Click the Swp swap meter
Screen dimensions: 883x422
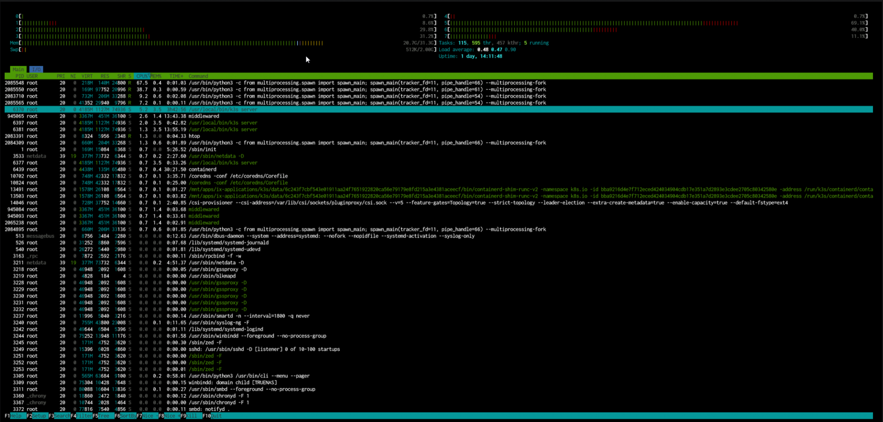223,50
